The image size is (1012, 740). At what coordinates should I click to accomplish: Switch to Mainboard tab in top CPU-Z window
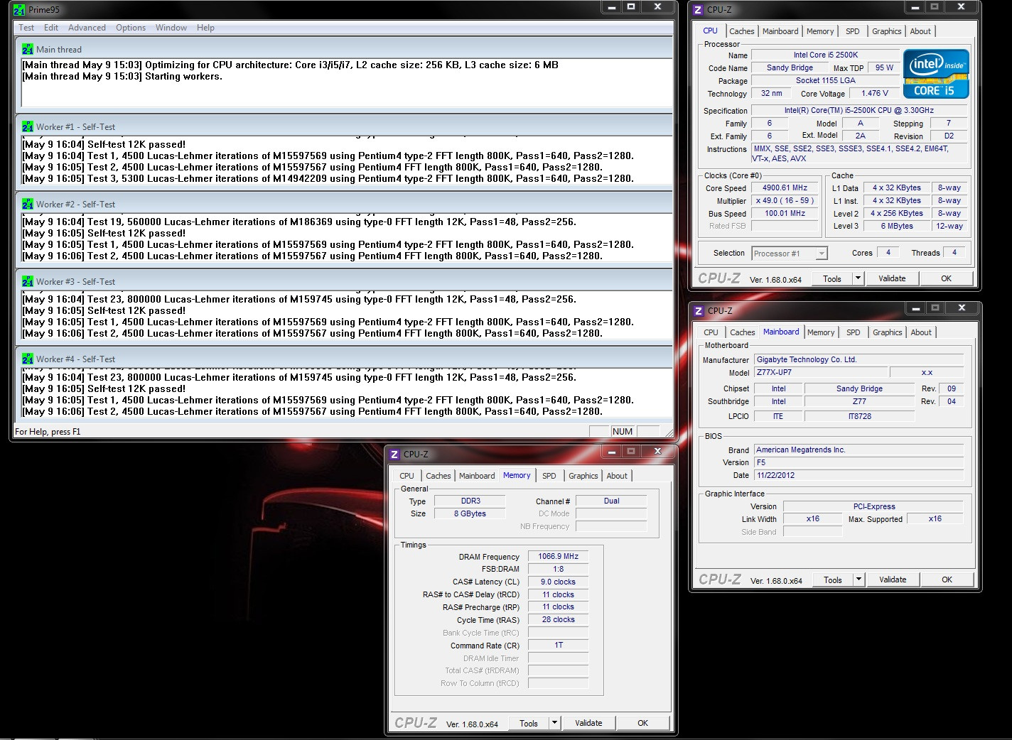coord(780,31)
